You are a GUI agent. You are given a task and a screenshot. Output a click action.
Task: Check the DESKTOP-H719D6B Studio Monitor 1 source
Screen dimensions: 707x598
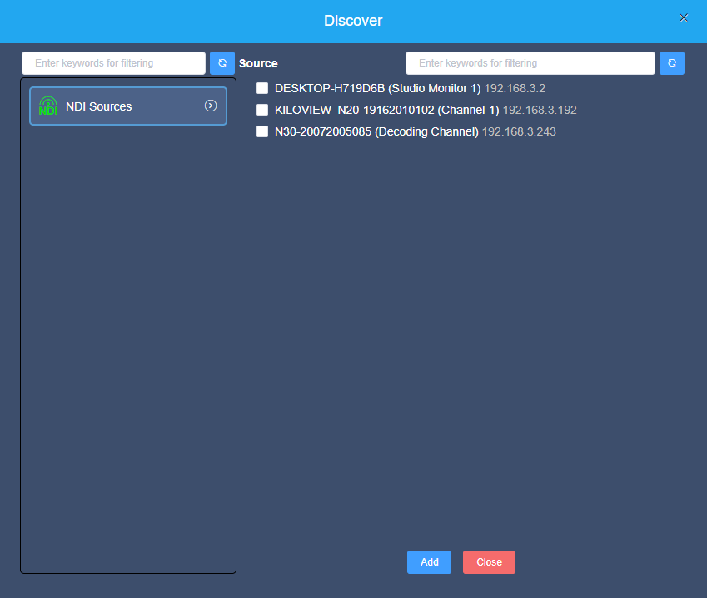[262, 88]
